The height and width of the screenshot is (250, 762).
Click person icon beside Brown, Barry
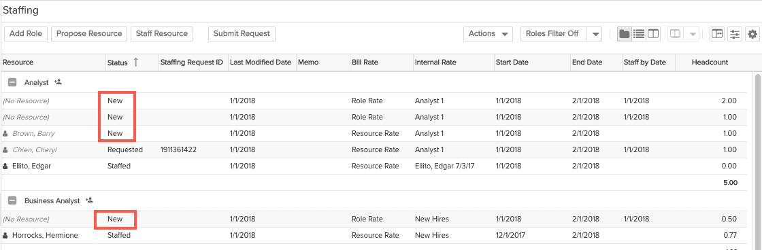coord(5,134)
